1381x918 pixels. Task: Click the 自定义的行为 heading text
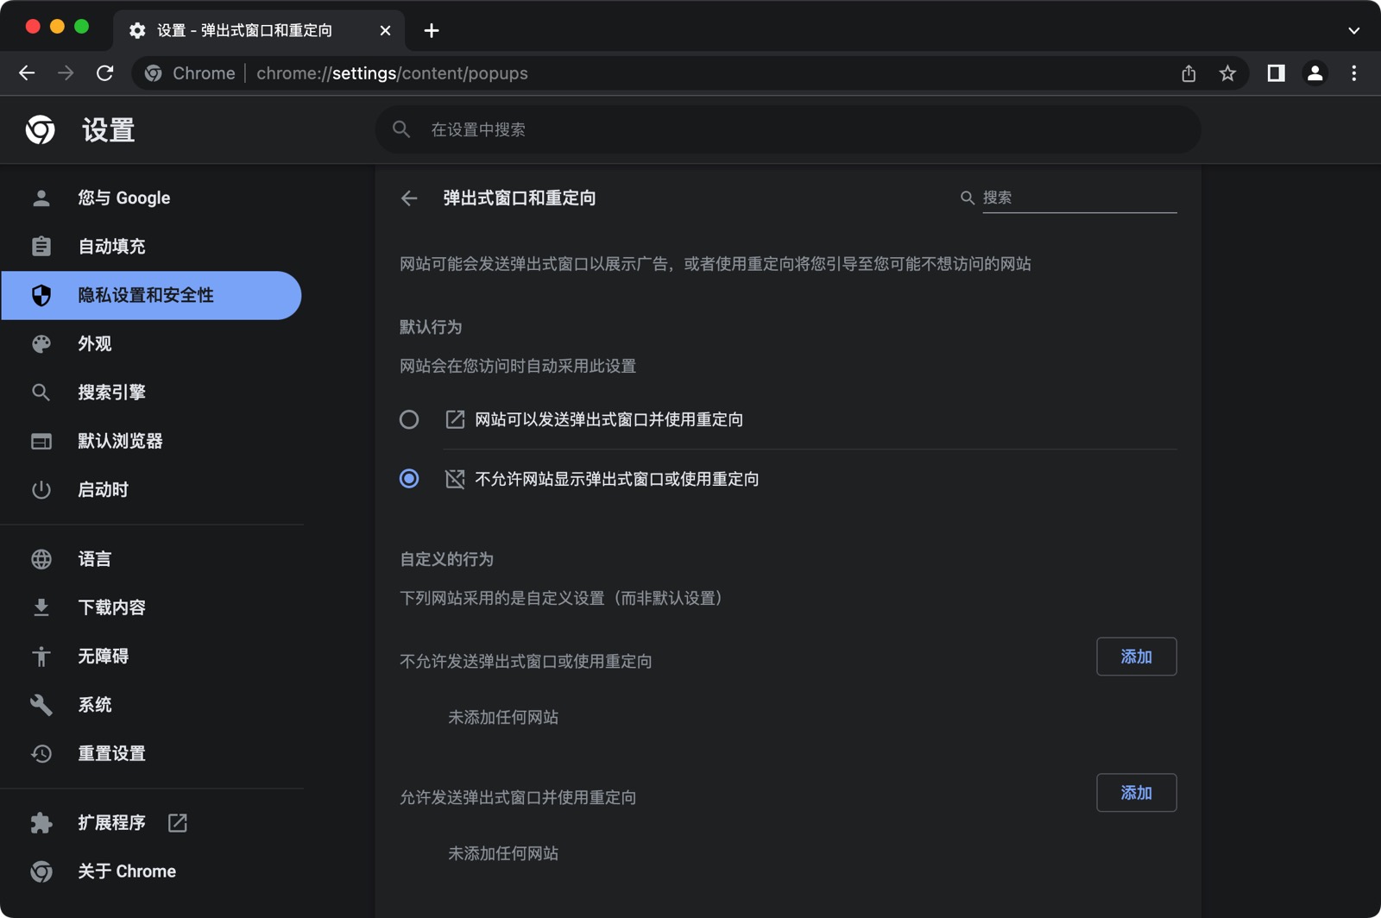[x=446, y=559]
